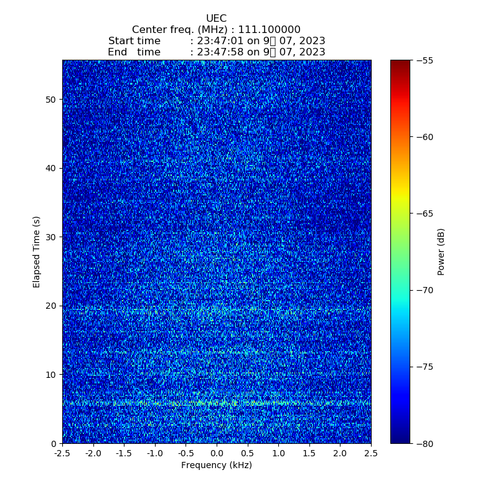Click the -2.5 tick on frequency axis
This screenshot has height=498, width=498.
tap(62, 453)
